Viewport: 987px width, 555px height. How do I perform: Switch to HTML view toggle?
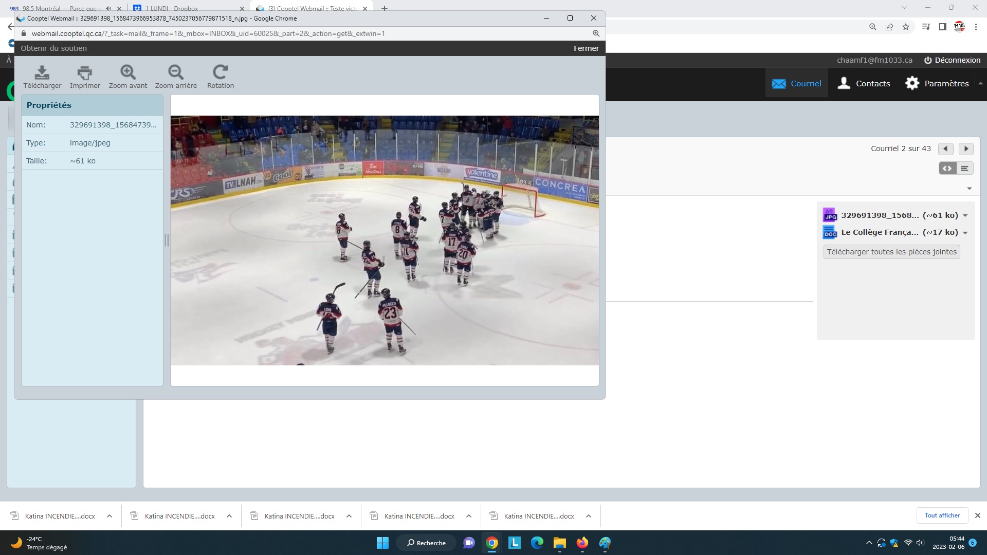[947, 169]
